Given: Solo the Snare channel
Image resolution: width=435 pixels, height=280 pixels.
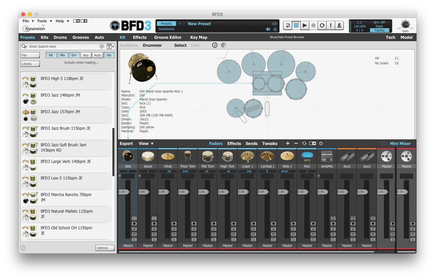Looking at the screenshot, I should click(154, 240).
